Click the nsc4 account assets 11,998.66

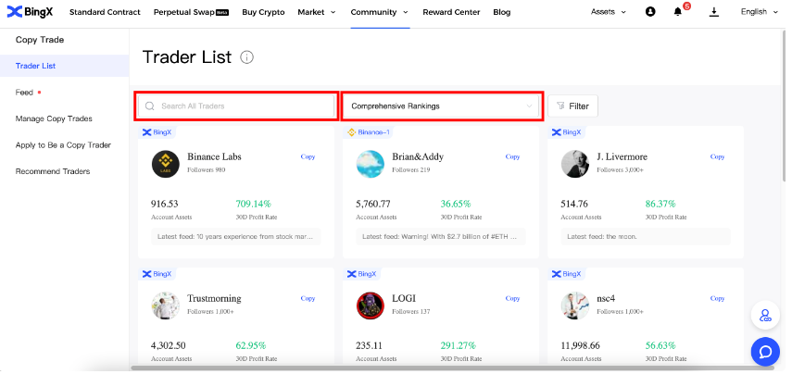pos(581,345)
